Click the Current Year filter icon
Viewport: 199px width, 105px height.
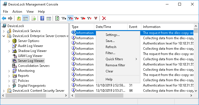coord(89,18)
